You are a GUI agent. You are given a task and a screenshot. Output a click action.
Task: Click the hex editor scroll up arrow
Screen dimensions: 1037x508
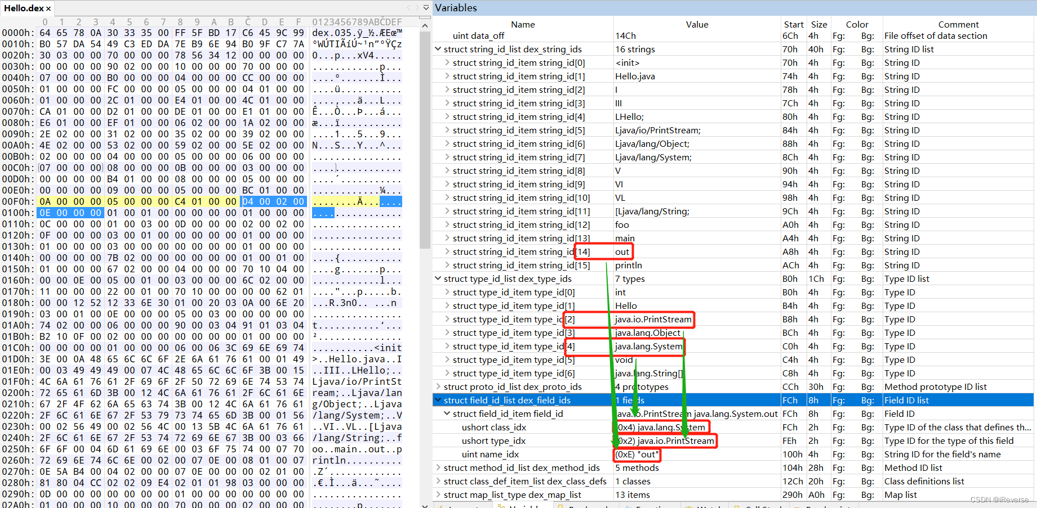(x=425, y=25)
